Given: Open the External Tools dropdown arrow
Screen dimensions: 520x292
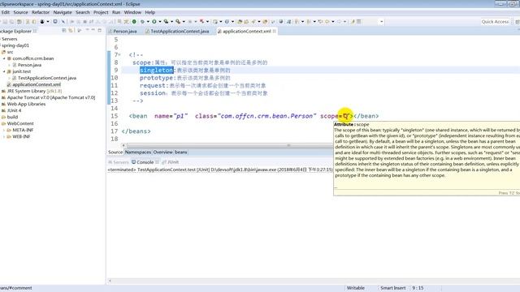Looking at the screenshot, I should pos(184,22).
